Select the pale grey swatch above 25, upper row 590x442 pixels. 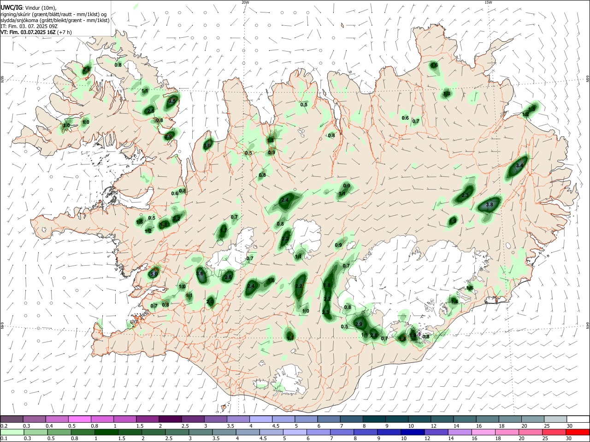click(x=555, y=419)
